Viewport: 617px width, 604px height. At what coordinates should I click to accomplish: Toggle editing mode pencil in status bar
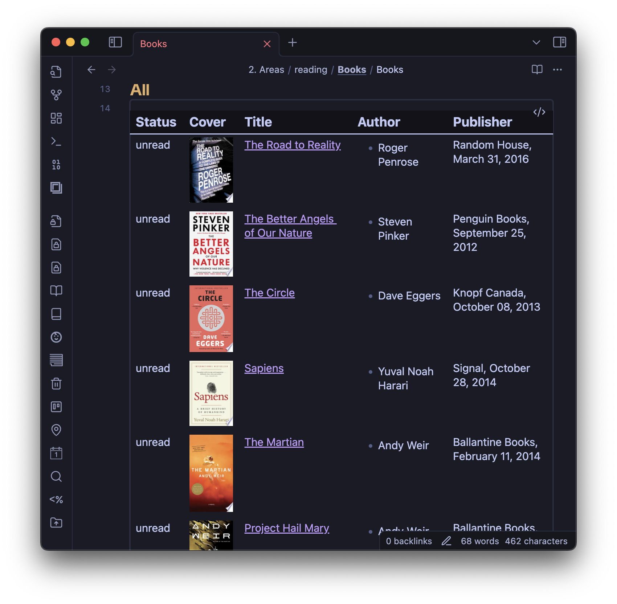pos(446,541)
